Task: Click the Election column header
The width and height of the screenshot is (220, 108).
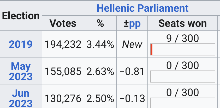Action: [x=21, y=16]
